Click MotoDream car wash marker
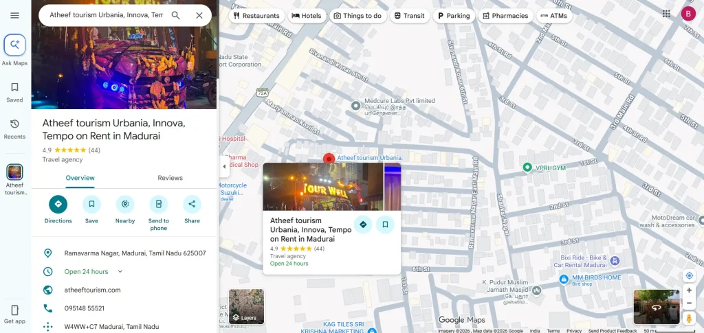Image resolution: width=704 pixels, height=333 pixels. point(701,221)
